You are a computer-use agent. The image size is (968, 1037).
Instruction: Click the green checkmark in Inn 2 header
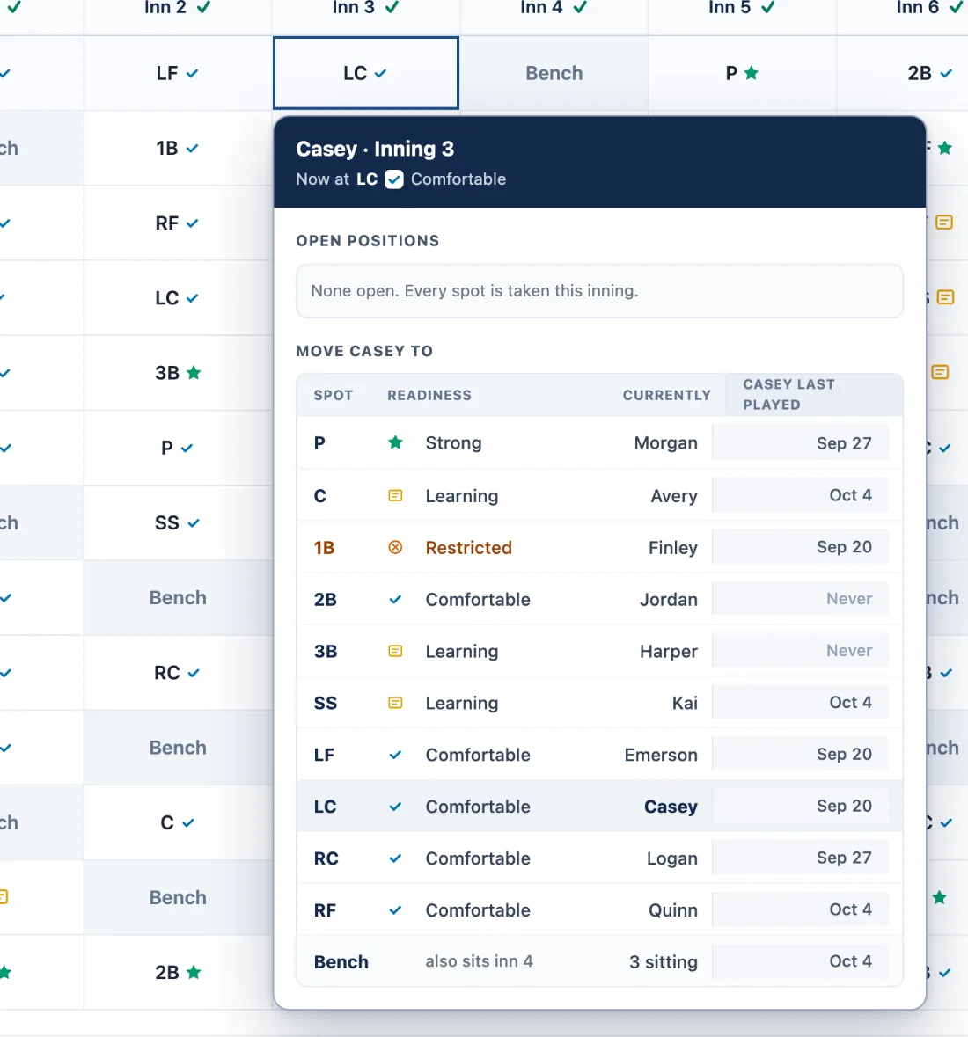(204, 7)
